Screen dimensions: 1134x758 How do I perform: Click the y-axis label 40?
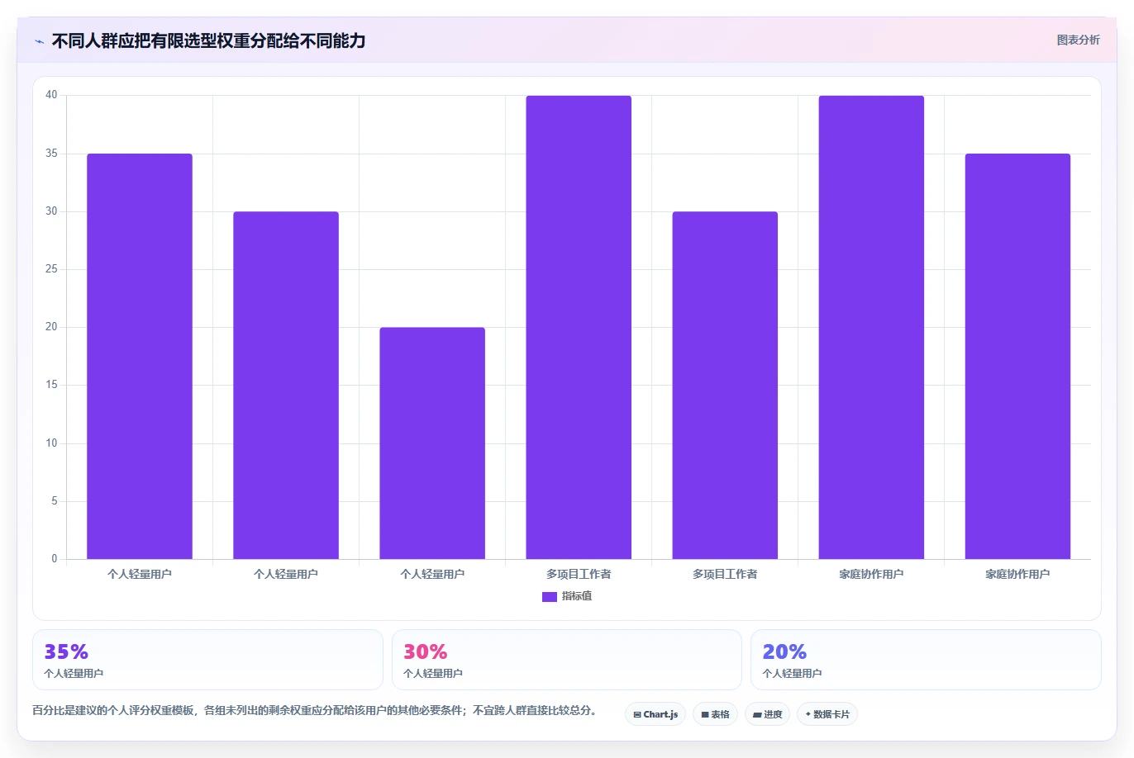pos(51,95)
